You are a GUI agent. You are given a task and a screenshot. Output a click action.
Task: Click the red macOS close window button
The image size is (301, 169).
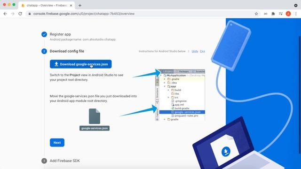[x=4, y=5]
